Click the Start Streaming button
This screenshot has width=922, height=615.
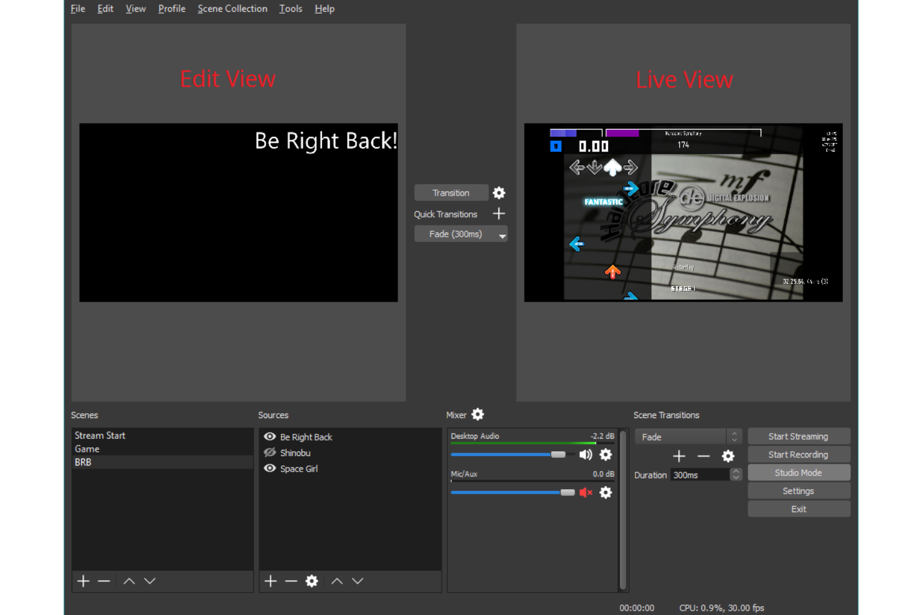799,436
